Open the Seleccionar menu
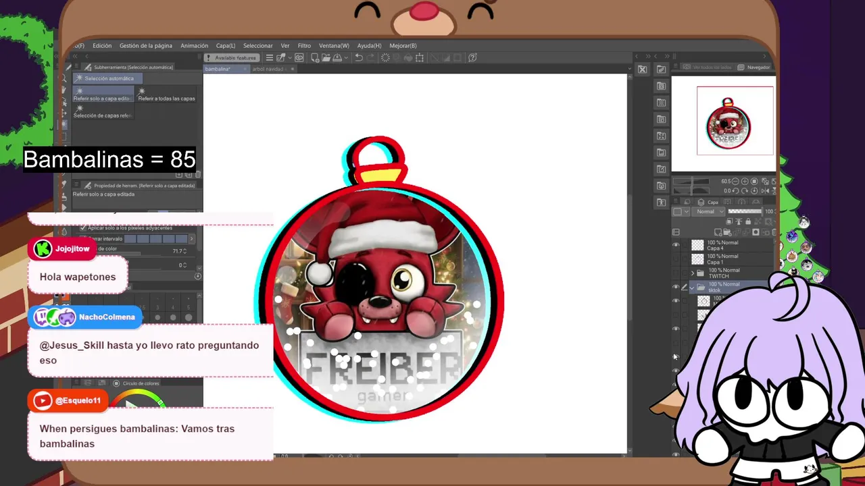Viewport: 865px width, 486px height. click(x=258, y=46)
